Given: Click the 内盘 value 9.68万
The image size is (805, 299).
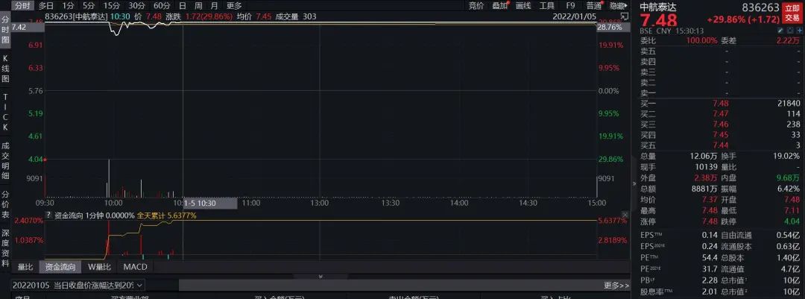Looking at the screenshot, I should (x=789, y=178).
